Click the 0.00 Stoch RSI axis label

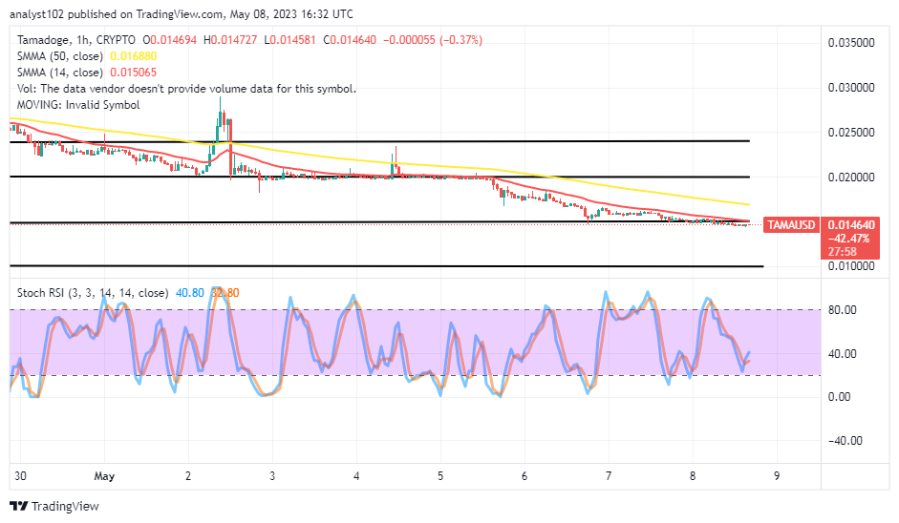point(840,397)
